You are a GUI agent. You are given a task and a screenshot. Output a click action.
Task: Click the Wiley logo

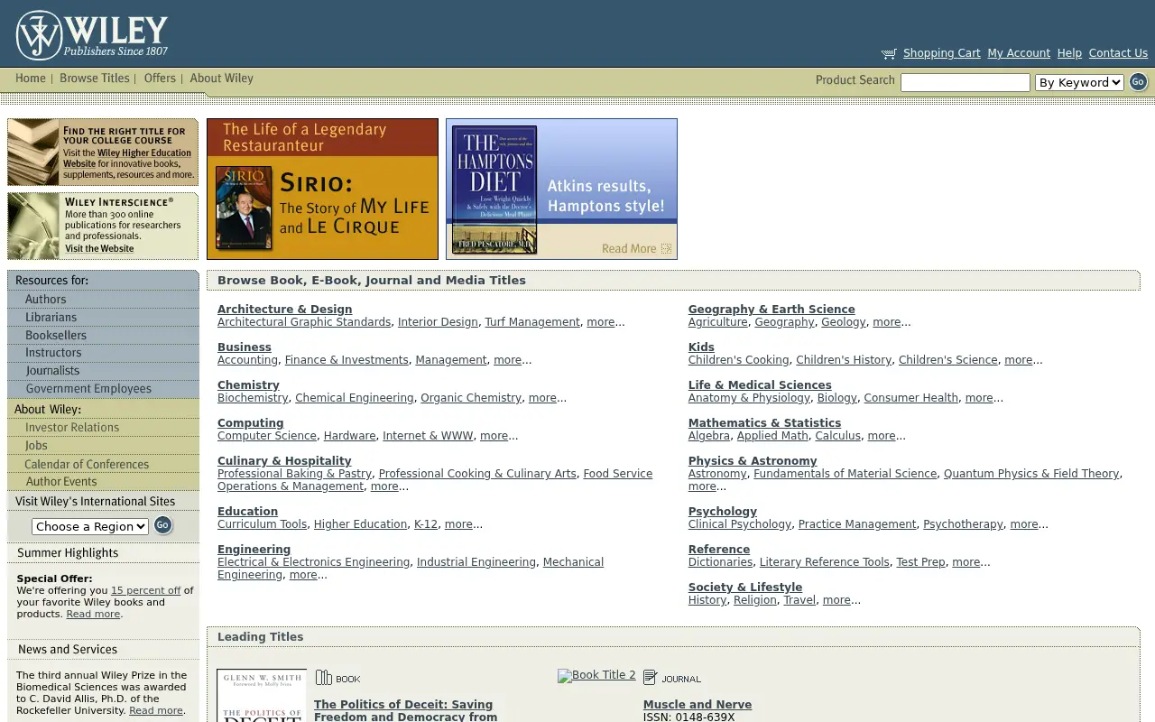click(92, 35)
